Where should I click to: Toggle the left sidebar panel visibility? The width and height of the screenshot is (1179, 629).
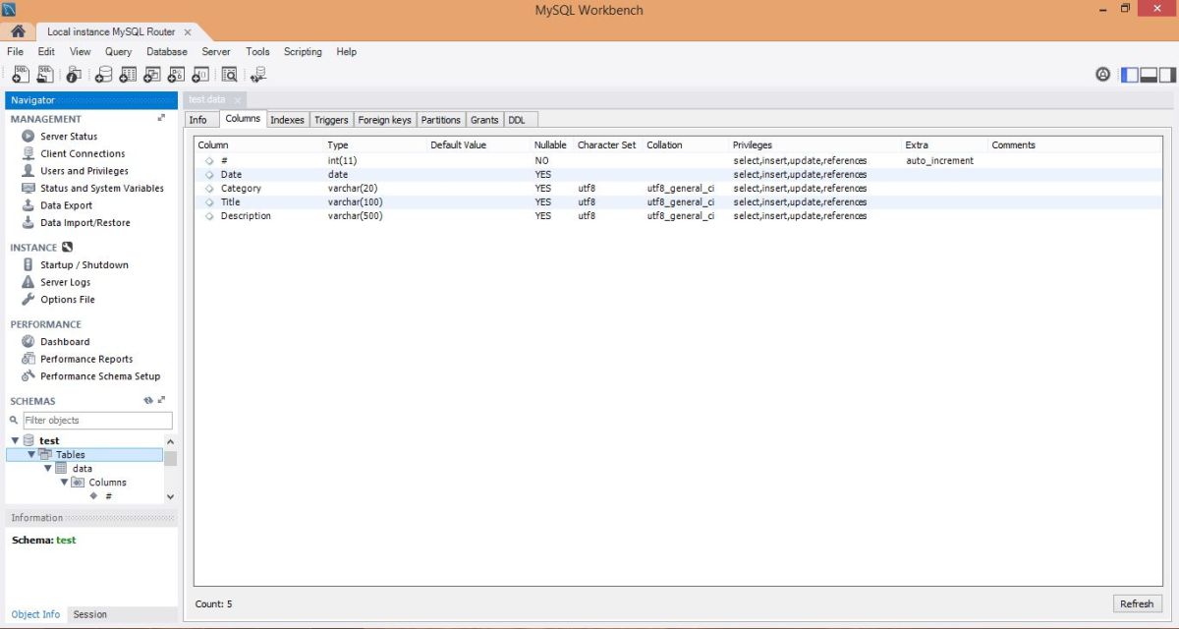pos(1130,74)
